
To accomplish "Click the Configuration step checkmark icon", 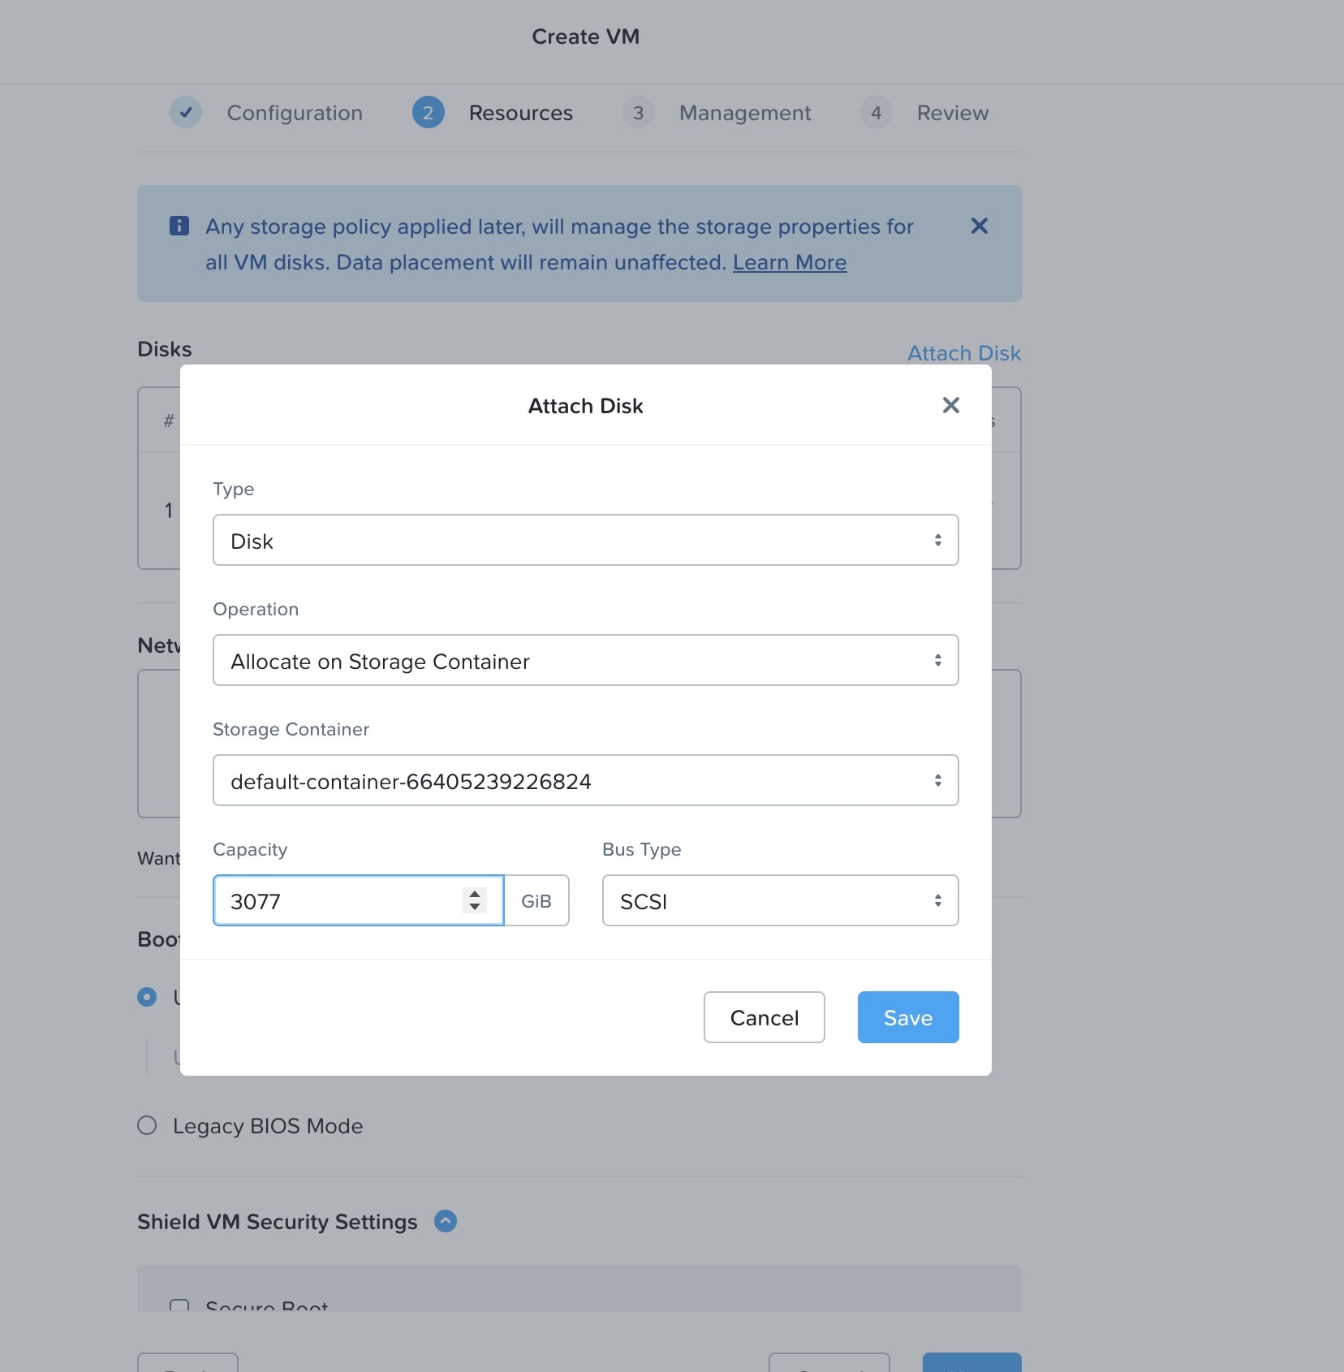I will coord(186,113).
